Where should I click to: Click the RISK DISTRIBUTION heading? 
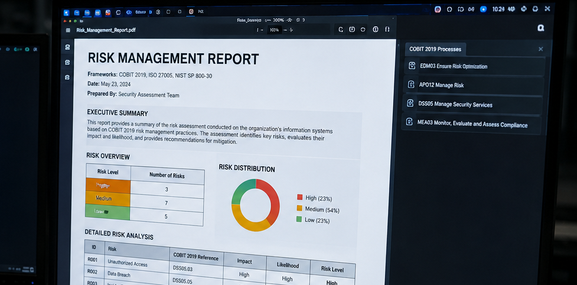click(246, 169)
